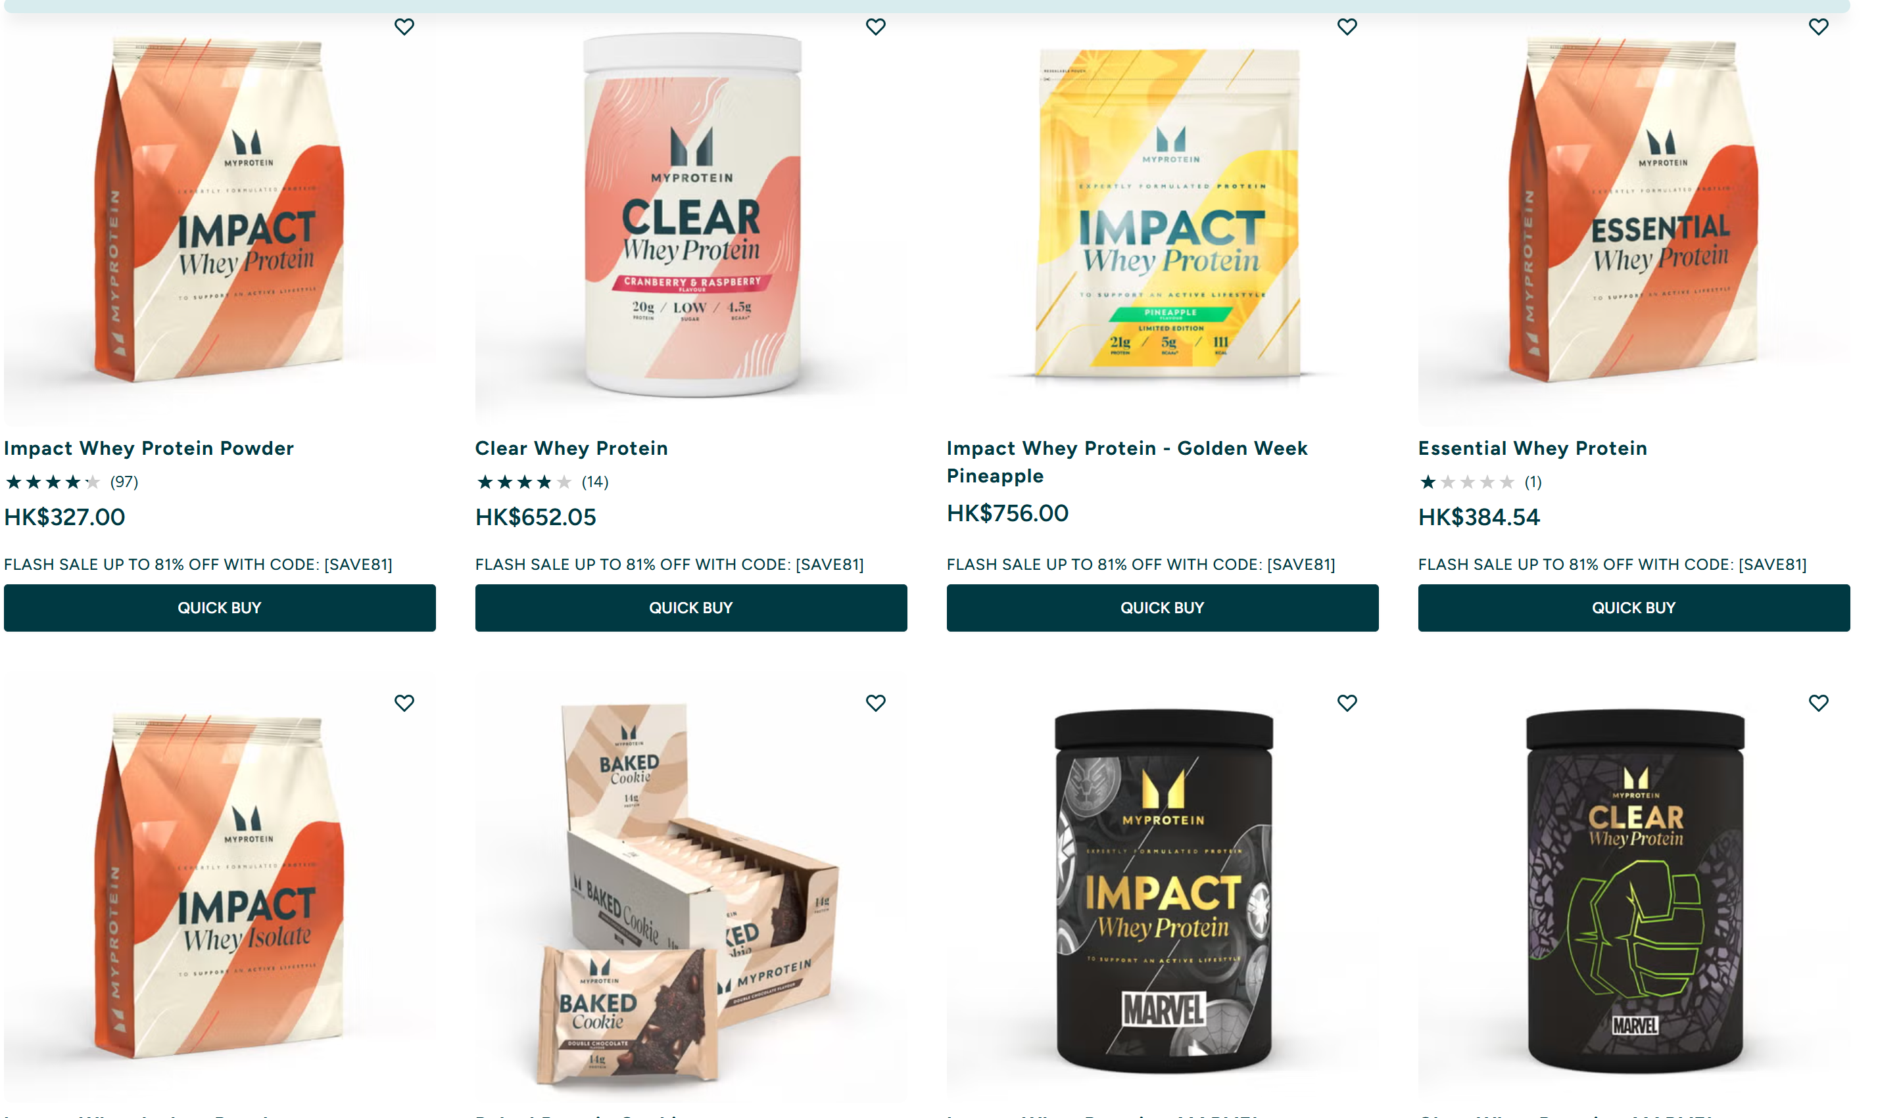Image resolution: width=1901 pixels, height=1118 pixels.
Task: Wishlist the Golden Week Pineapple whey
Action: click(x=1347, y=26)
